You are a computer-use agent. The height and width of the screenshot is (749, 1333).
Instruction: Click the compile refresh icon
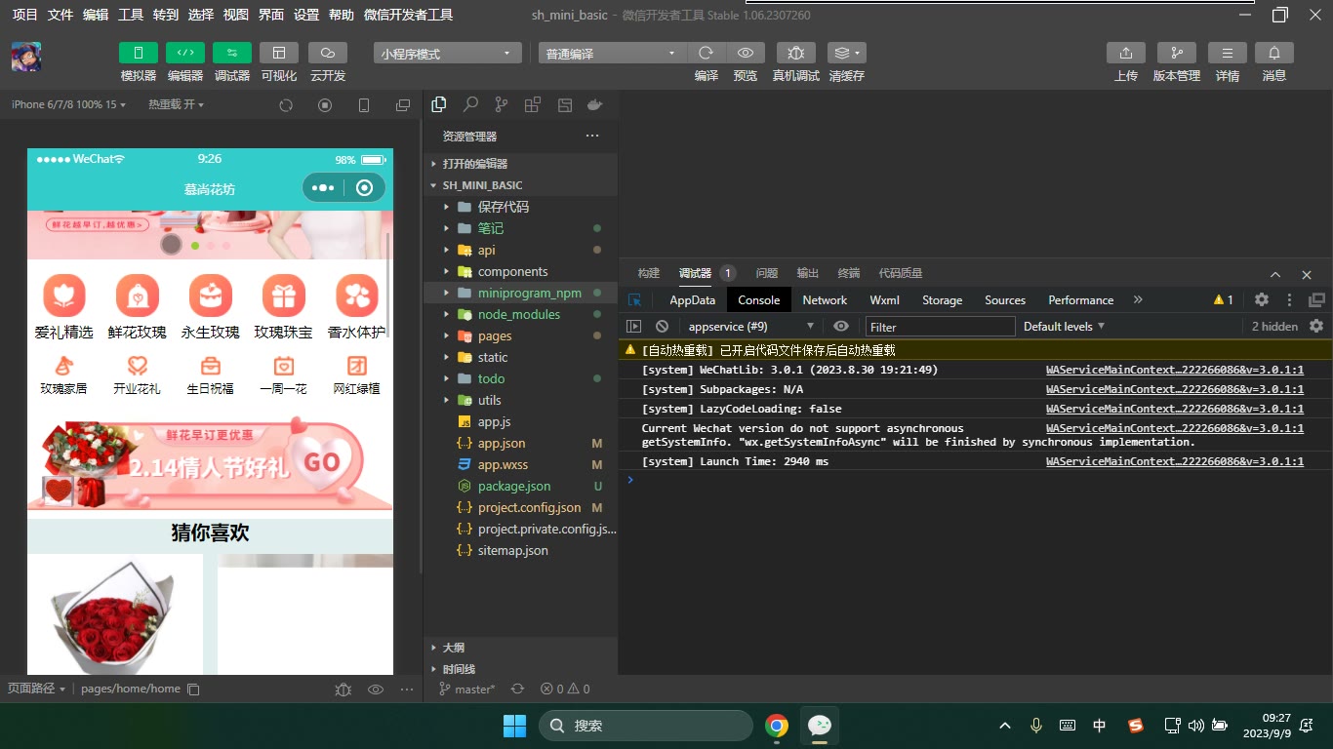click(x=706, y=53)
